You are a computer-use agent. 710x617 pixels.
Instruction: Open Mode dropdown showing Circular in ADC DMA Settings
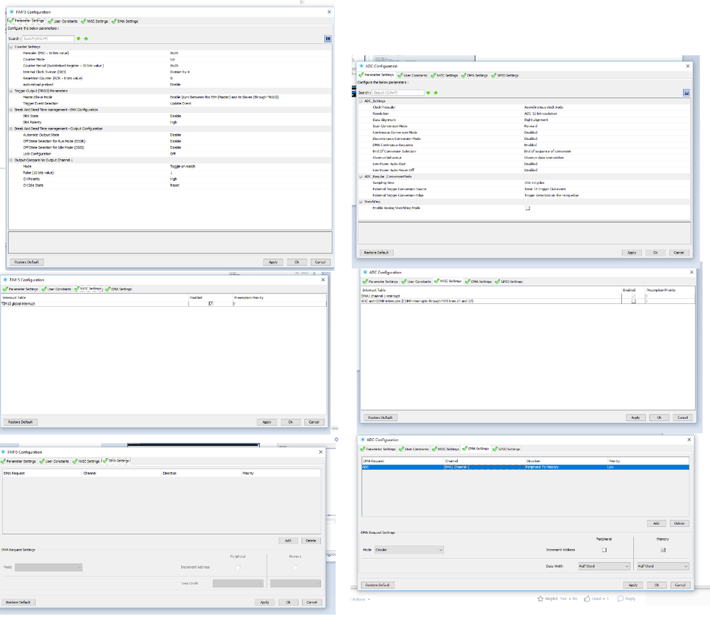pos(409,550)
